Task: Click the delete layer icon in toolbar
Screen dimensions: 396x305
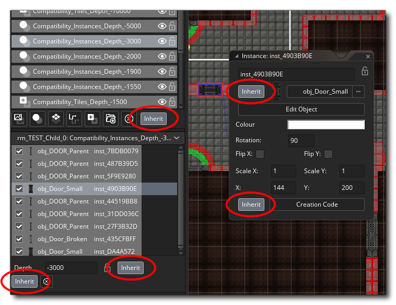Action: click(129, 119)
